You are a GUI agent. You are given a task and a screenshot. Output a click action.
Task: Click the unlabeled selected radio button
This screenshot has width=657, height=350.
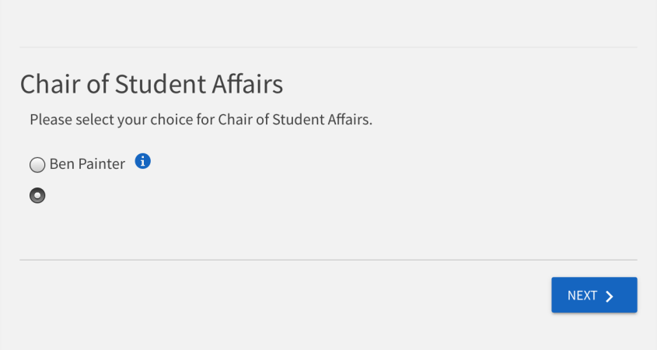37,195
